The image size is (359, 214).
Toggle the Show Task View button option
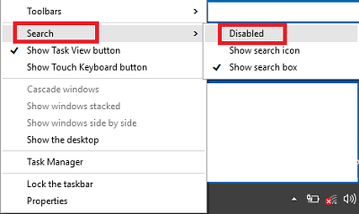click(103, 51)
